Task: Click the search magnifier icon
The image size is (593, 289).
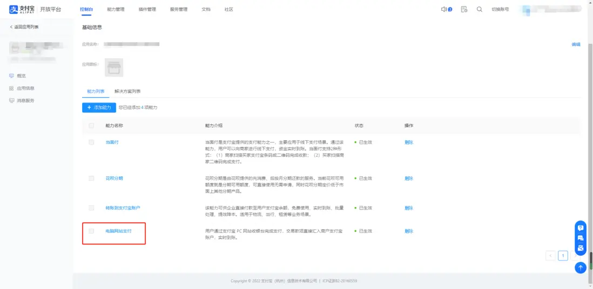Action: (x=479, y=9)
